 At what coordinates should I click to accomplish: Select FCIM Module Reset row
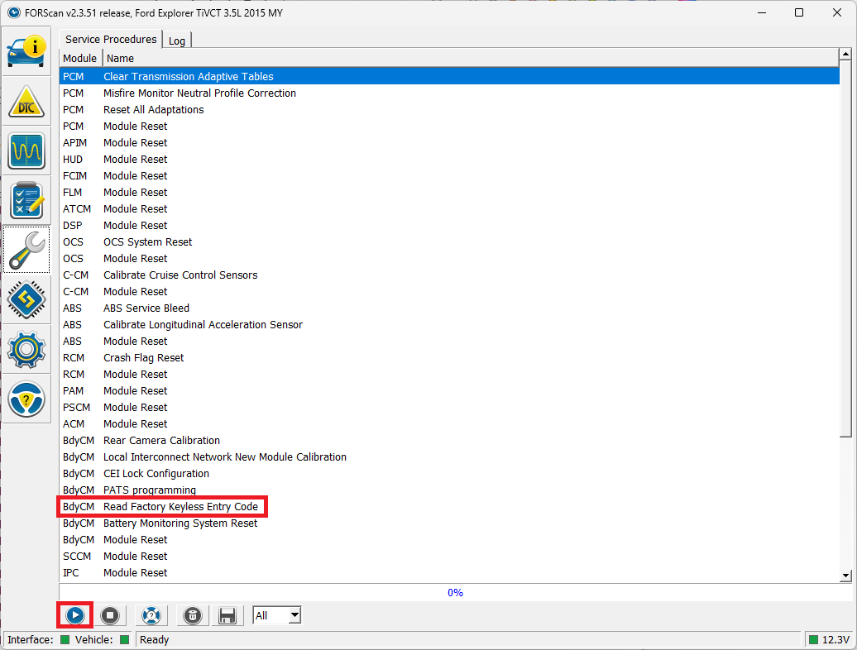click(449, 176)
